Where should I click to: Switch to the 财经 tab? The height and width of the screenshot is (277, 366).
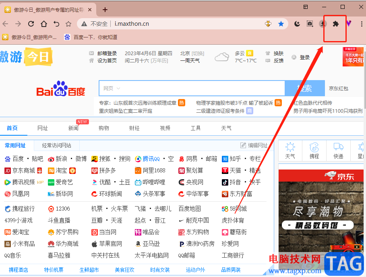(134, 128)
